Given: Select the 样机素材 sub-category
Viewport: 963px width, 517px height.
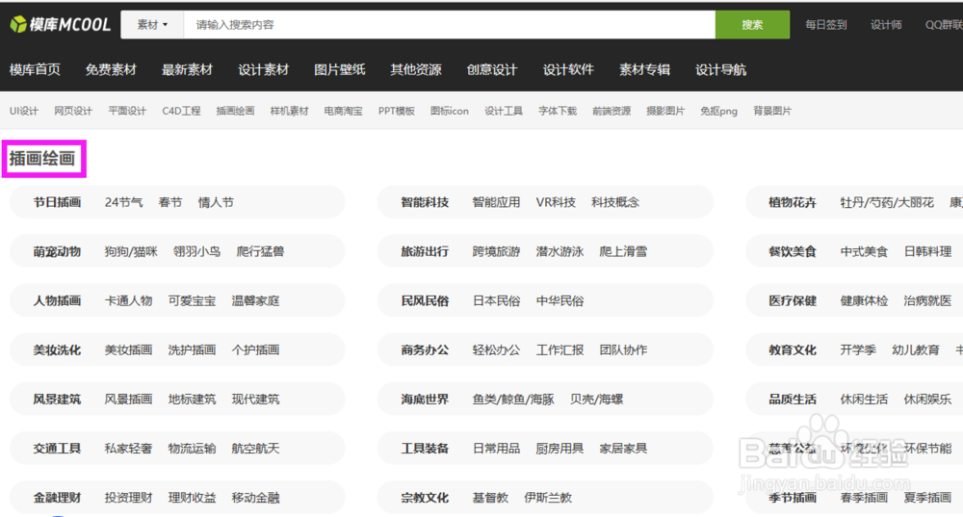Looking at the screenshot, I should pos(289,111).
